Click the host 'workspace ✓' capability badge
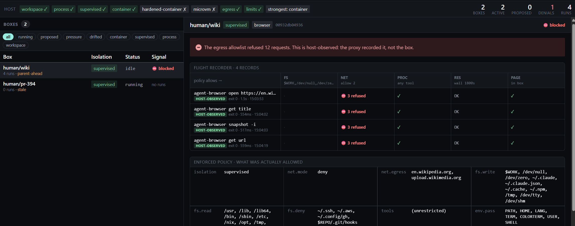 tap(34, 9)
